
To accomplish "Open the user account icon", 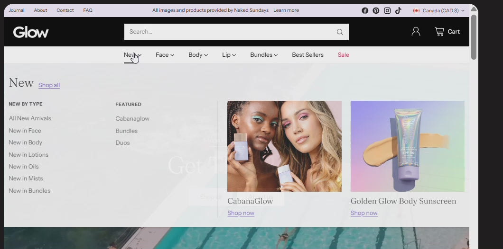I will 416,31.
